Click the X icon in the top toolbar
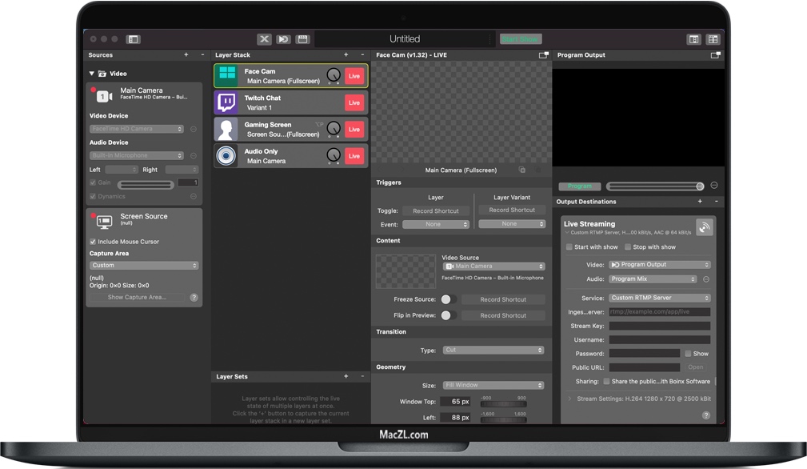This screenshot has width=807, height=469. [x=264, y=38]
